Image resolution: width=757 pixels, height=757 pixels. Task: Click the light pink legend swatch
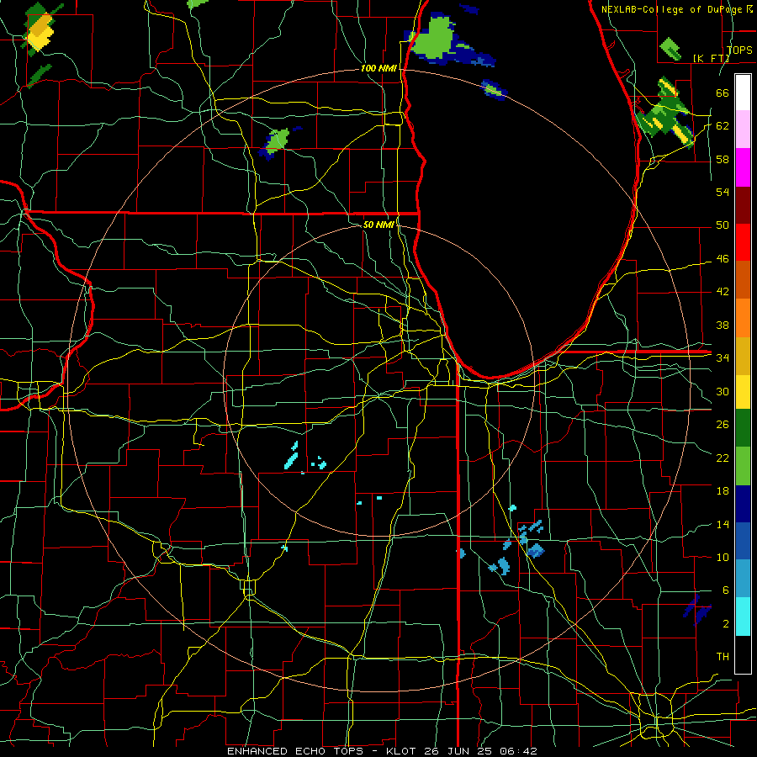(743, 130)
